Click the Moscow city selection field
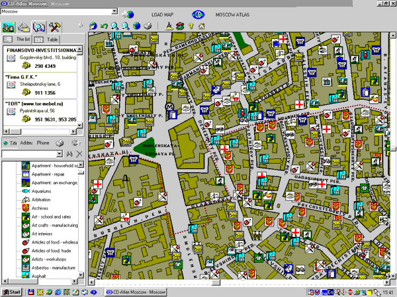Image resolution: width=397 pixels, height=297 pixels. [x=56, y=11]
